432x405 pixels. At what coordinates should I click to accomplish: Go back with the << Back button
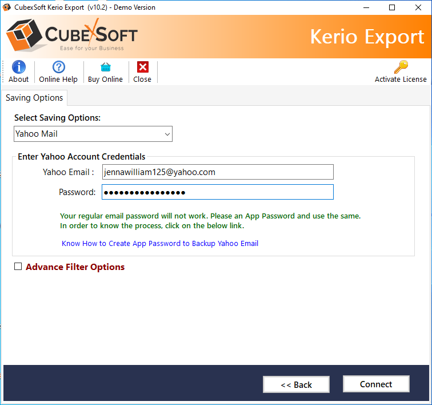tap(296, 384)
